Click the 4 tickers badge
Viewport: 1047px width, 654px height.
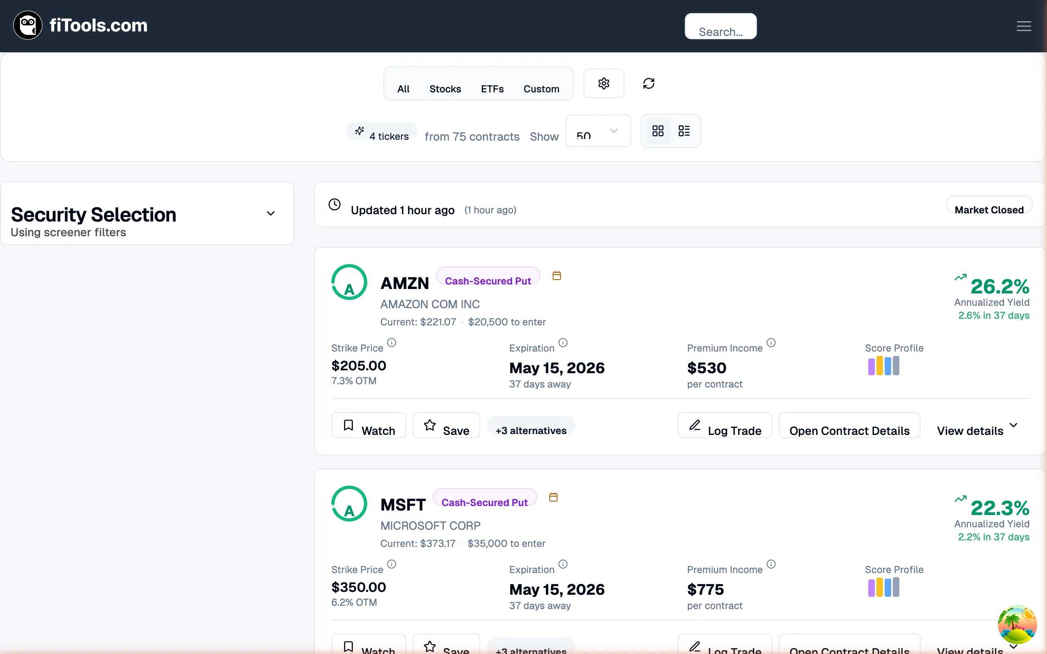coord(382,131)
